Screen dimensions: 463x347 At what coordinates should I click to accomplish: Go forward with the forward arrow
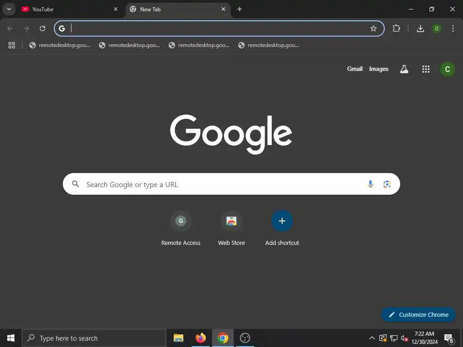26,28
